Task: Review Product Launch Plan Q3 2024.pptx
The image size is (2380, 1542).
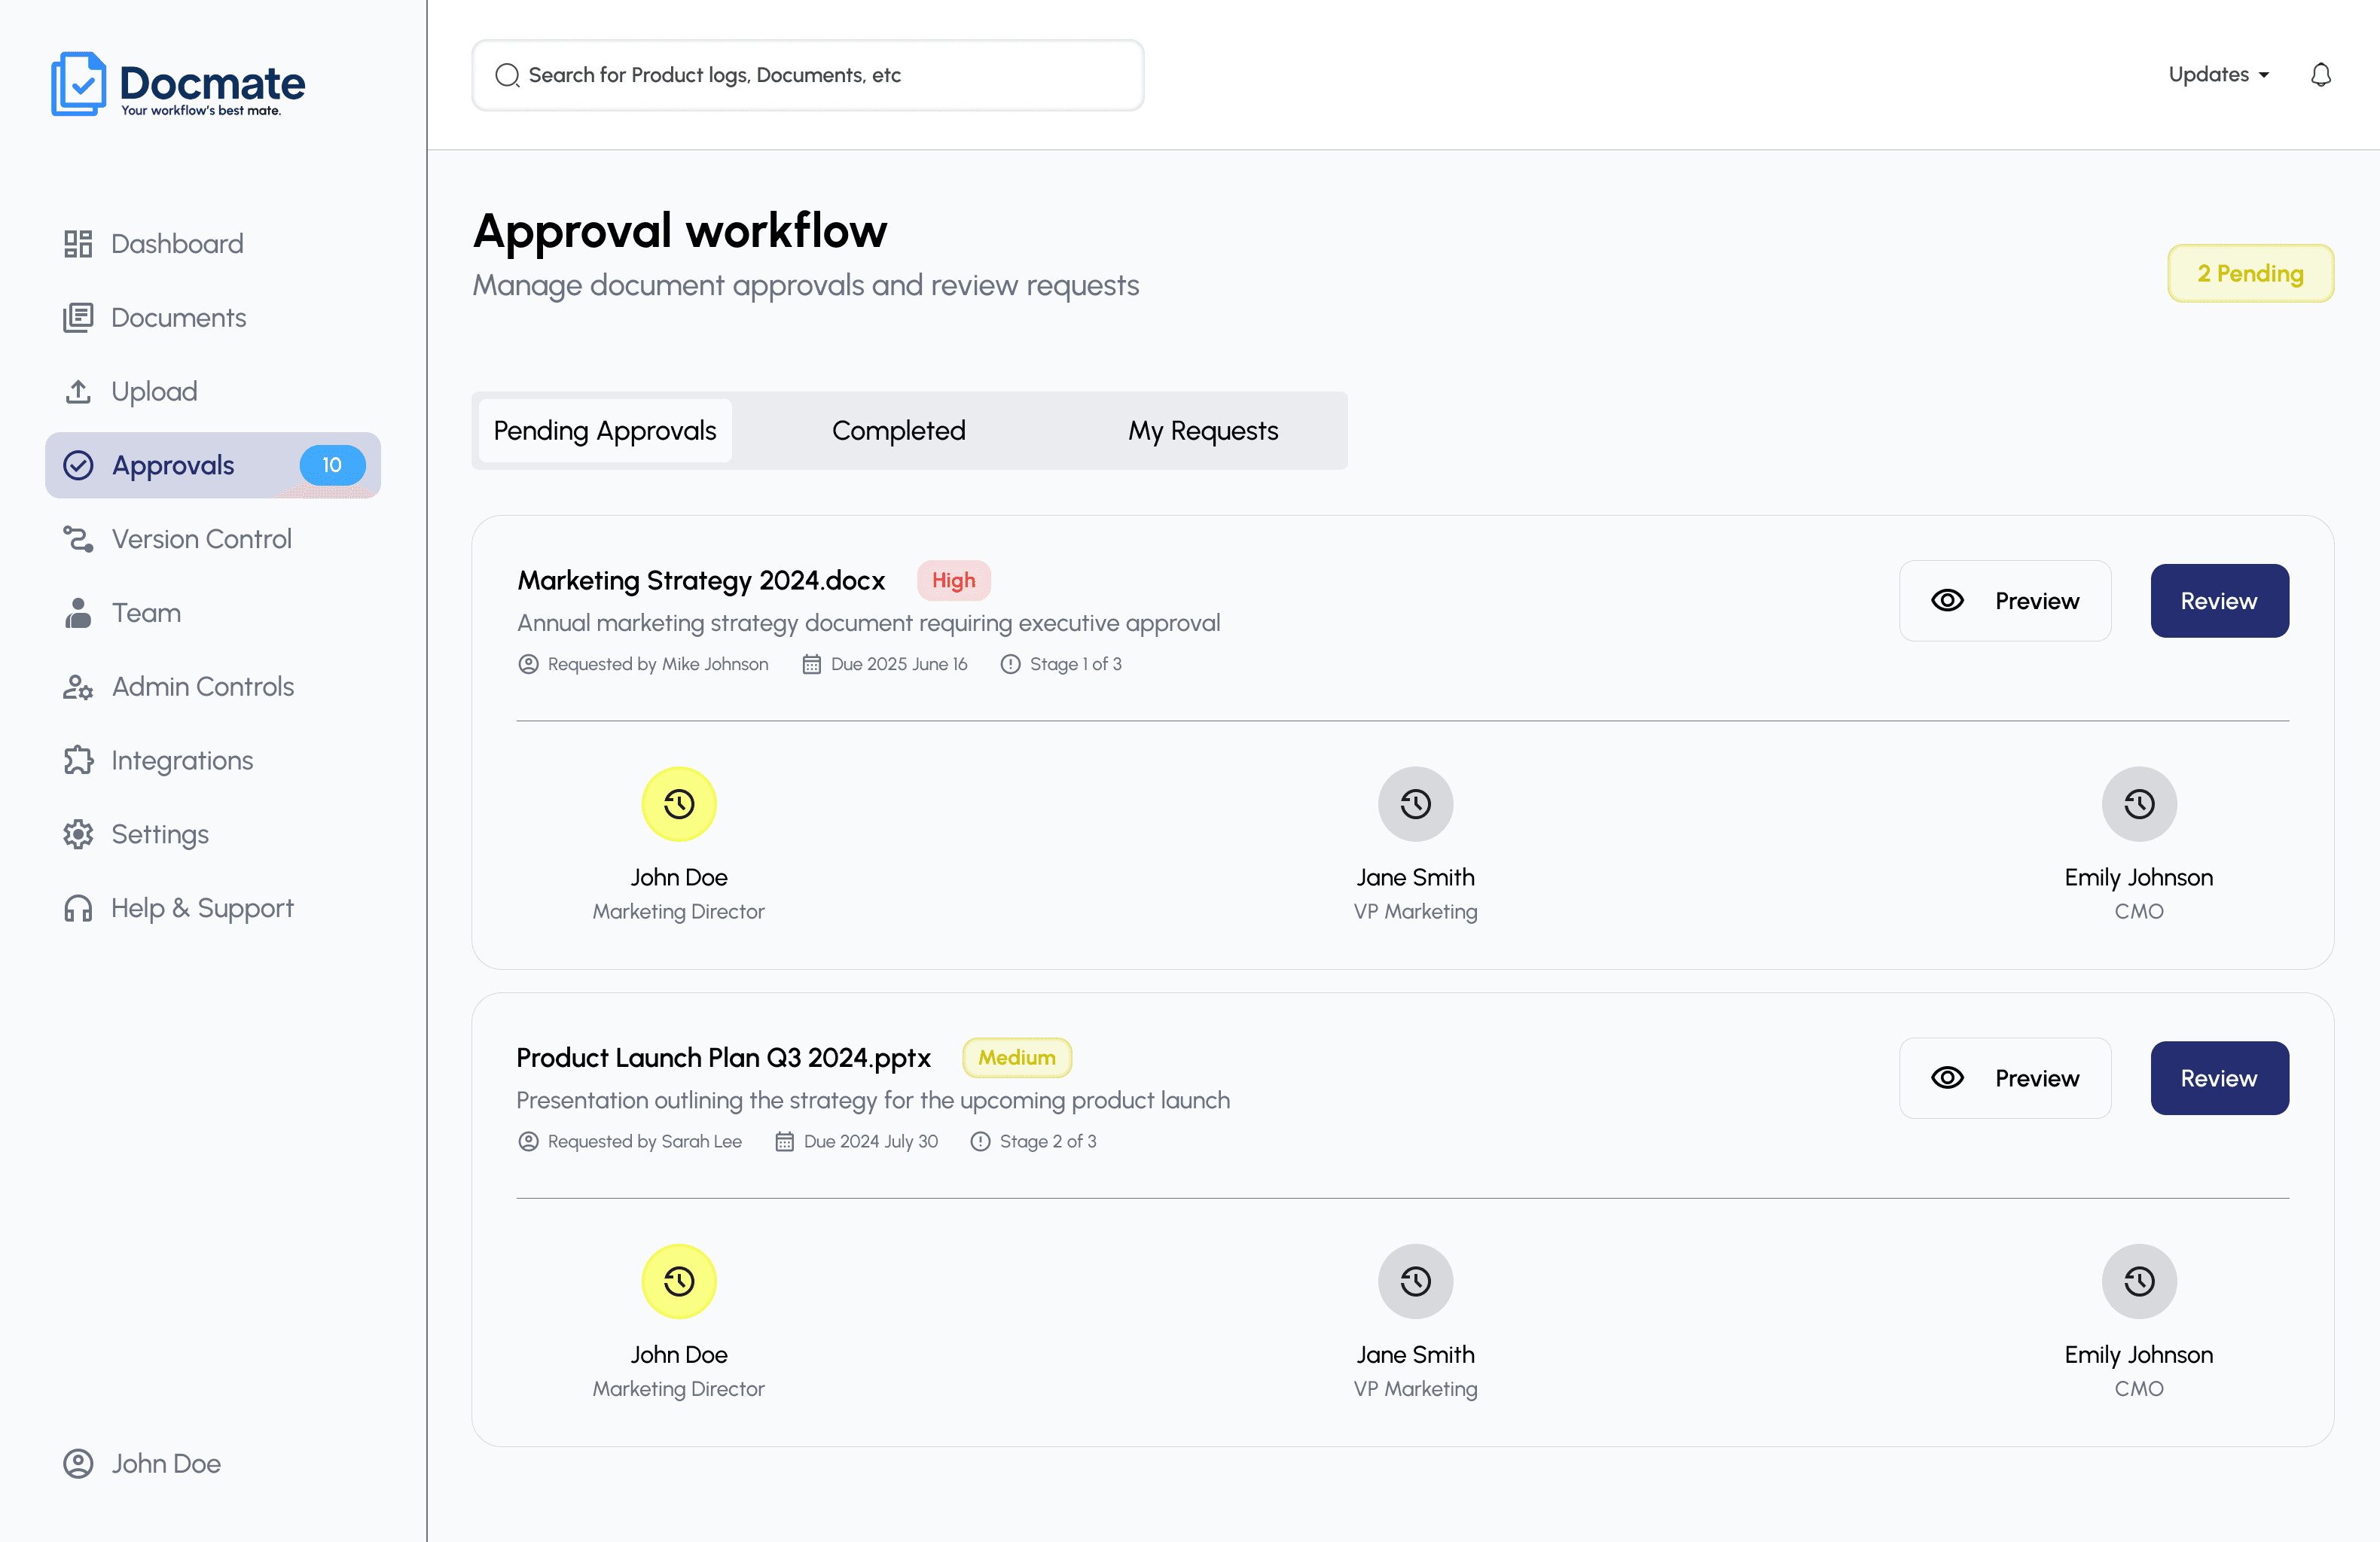Action: point(2220,1078)
